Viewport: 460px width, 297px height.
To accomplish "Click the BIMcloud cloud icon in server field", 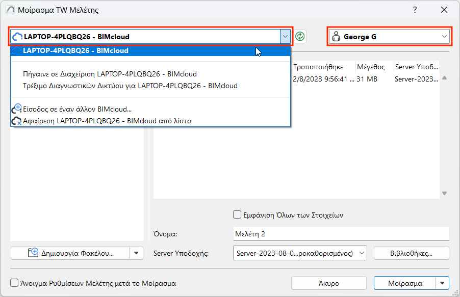I will (17, 37).
